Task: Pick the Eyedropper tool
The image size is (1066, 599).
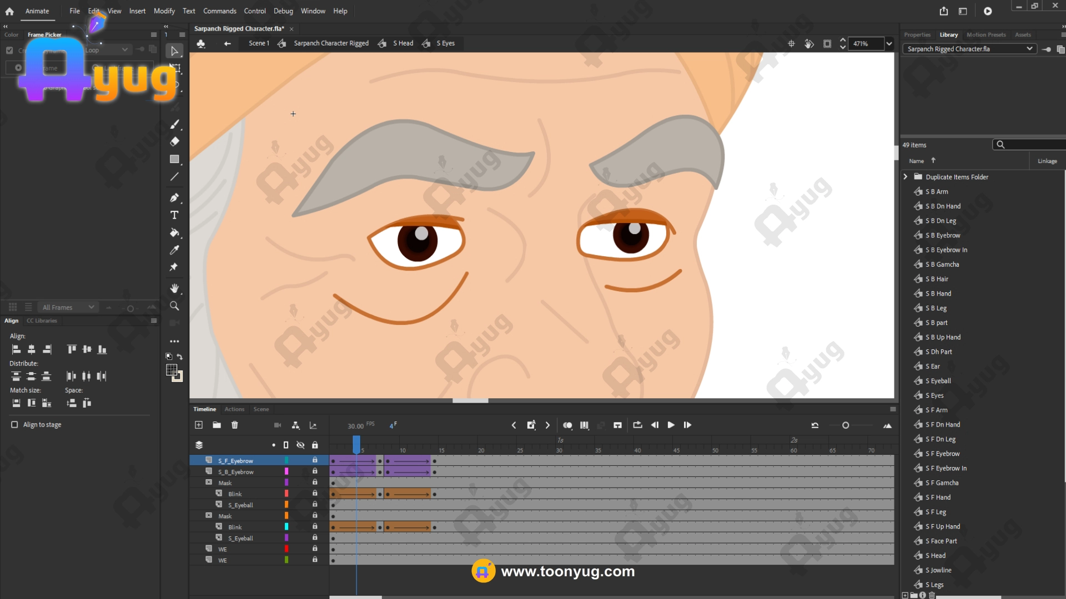Action: click(x=174, y=250)
